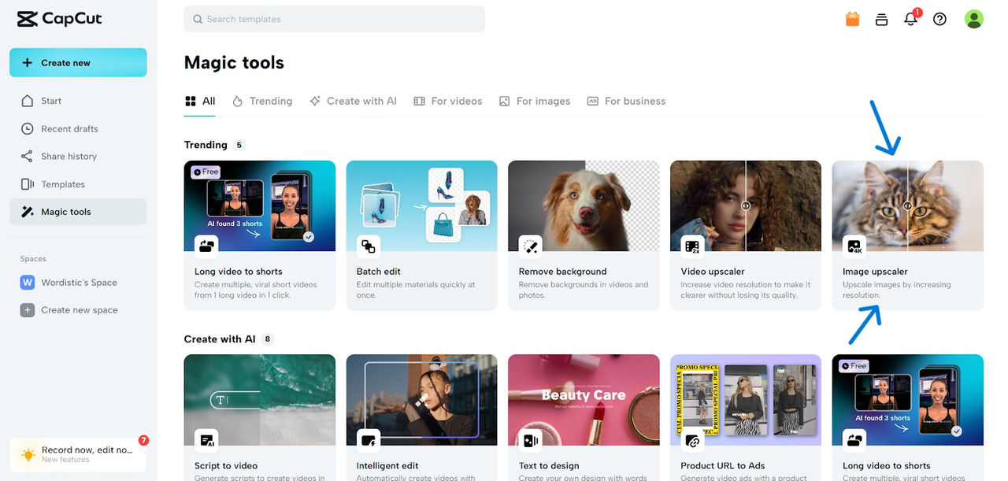Switch to the For business tab

click(626, 101)
